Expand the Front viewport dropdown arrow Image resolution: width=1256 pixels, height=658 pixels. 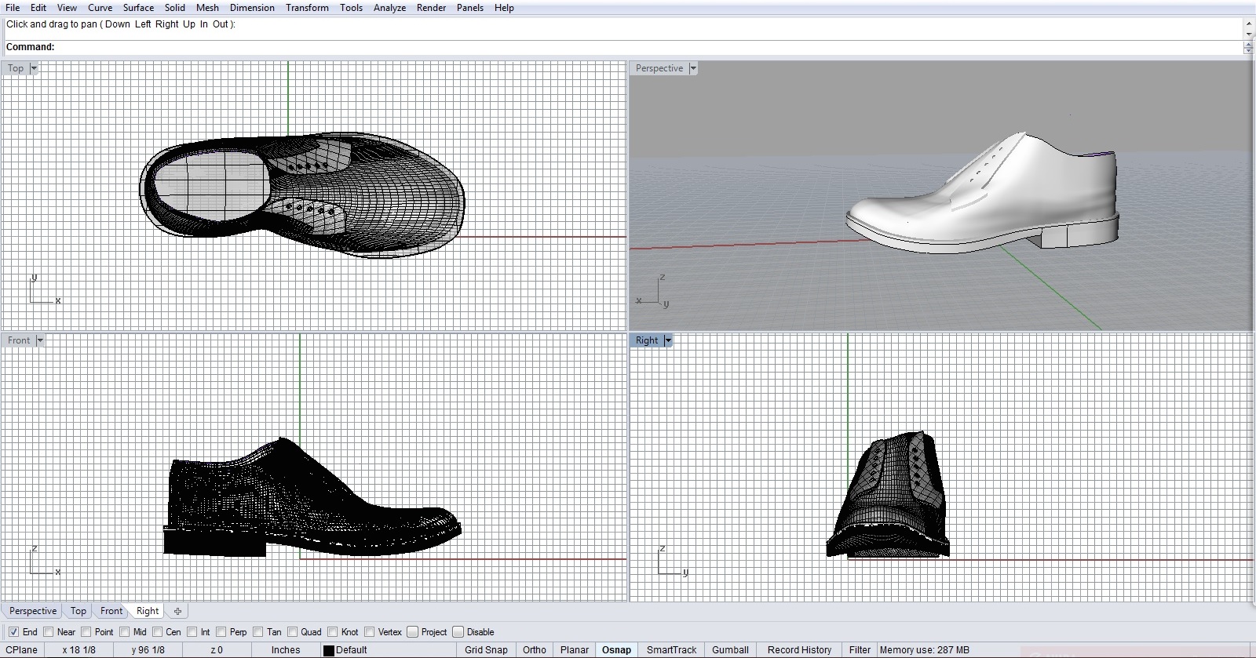[40, 340]
